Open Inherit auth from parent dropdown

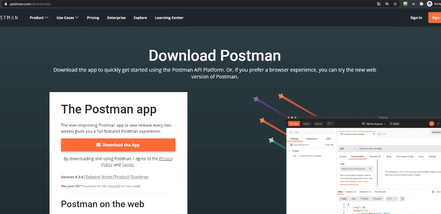tap(356, 169)
